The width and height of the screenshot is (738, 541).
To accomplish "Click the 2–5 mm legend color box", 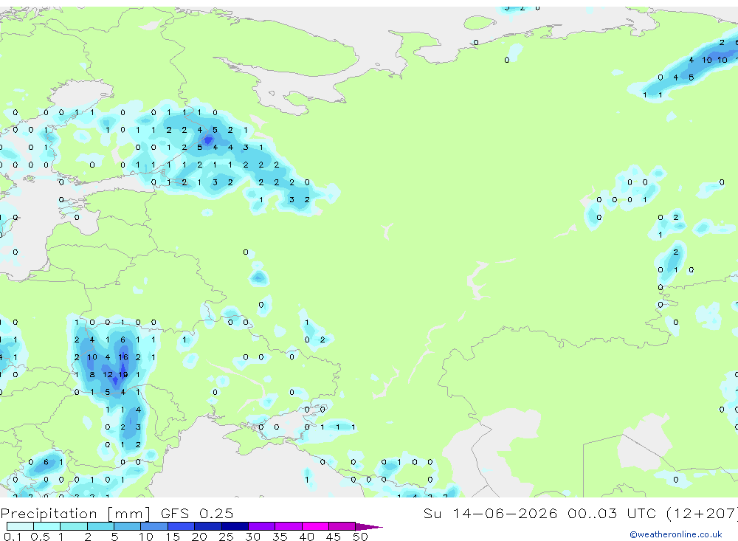I will point(100,526).
